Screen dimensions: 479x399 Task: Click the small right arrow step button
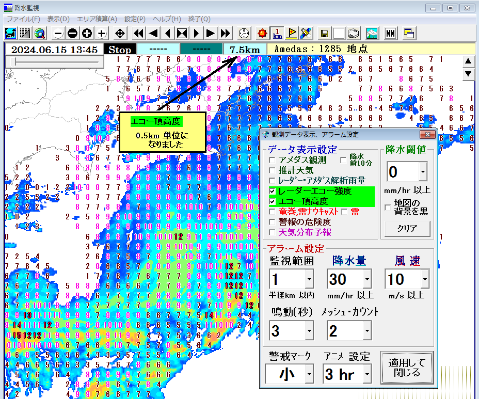pyautogui.click(x=197, y=34)
